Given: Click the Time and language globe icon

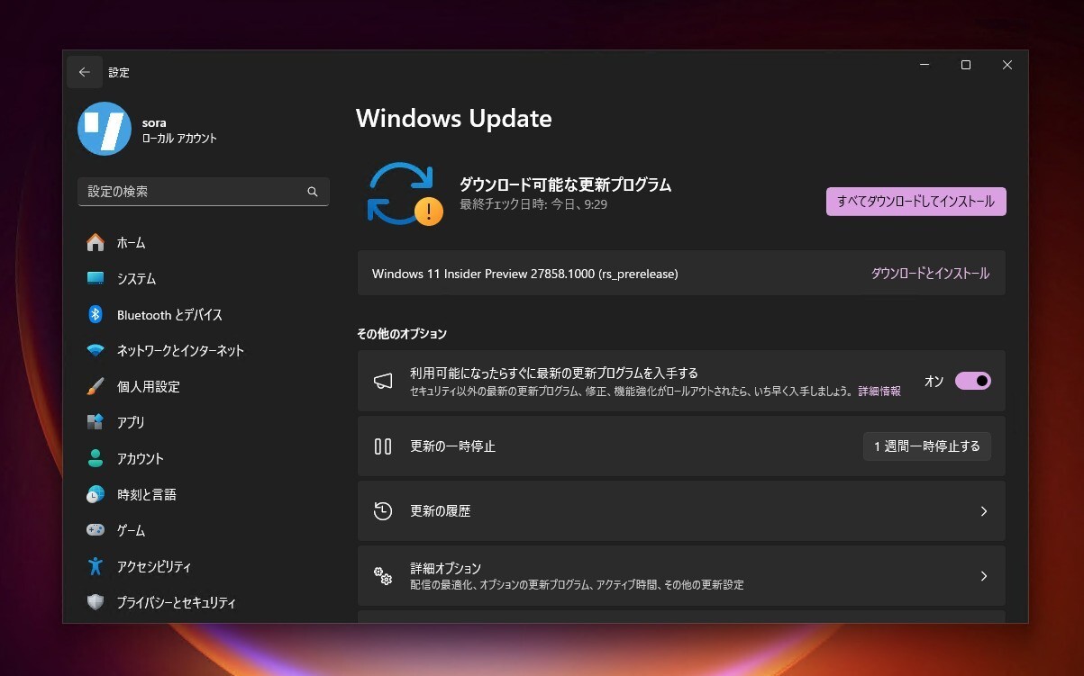Looking at the screenshot, I should (x=96, y=494).
